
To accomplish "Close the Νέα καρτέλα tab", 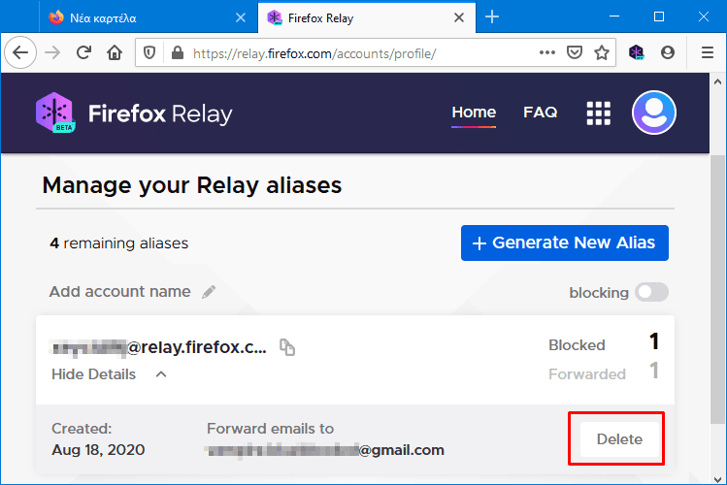I will 241,17.
